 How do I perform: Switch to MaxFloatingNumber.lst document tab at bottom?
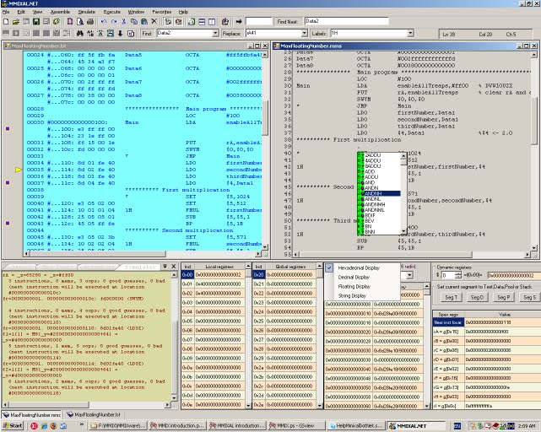94,415
